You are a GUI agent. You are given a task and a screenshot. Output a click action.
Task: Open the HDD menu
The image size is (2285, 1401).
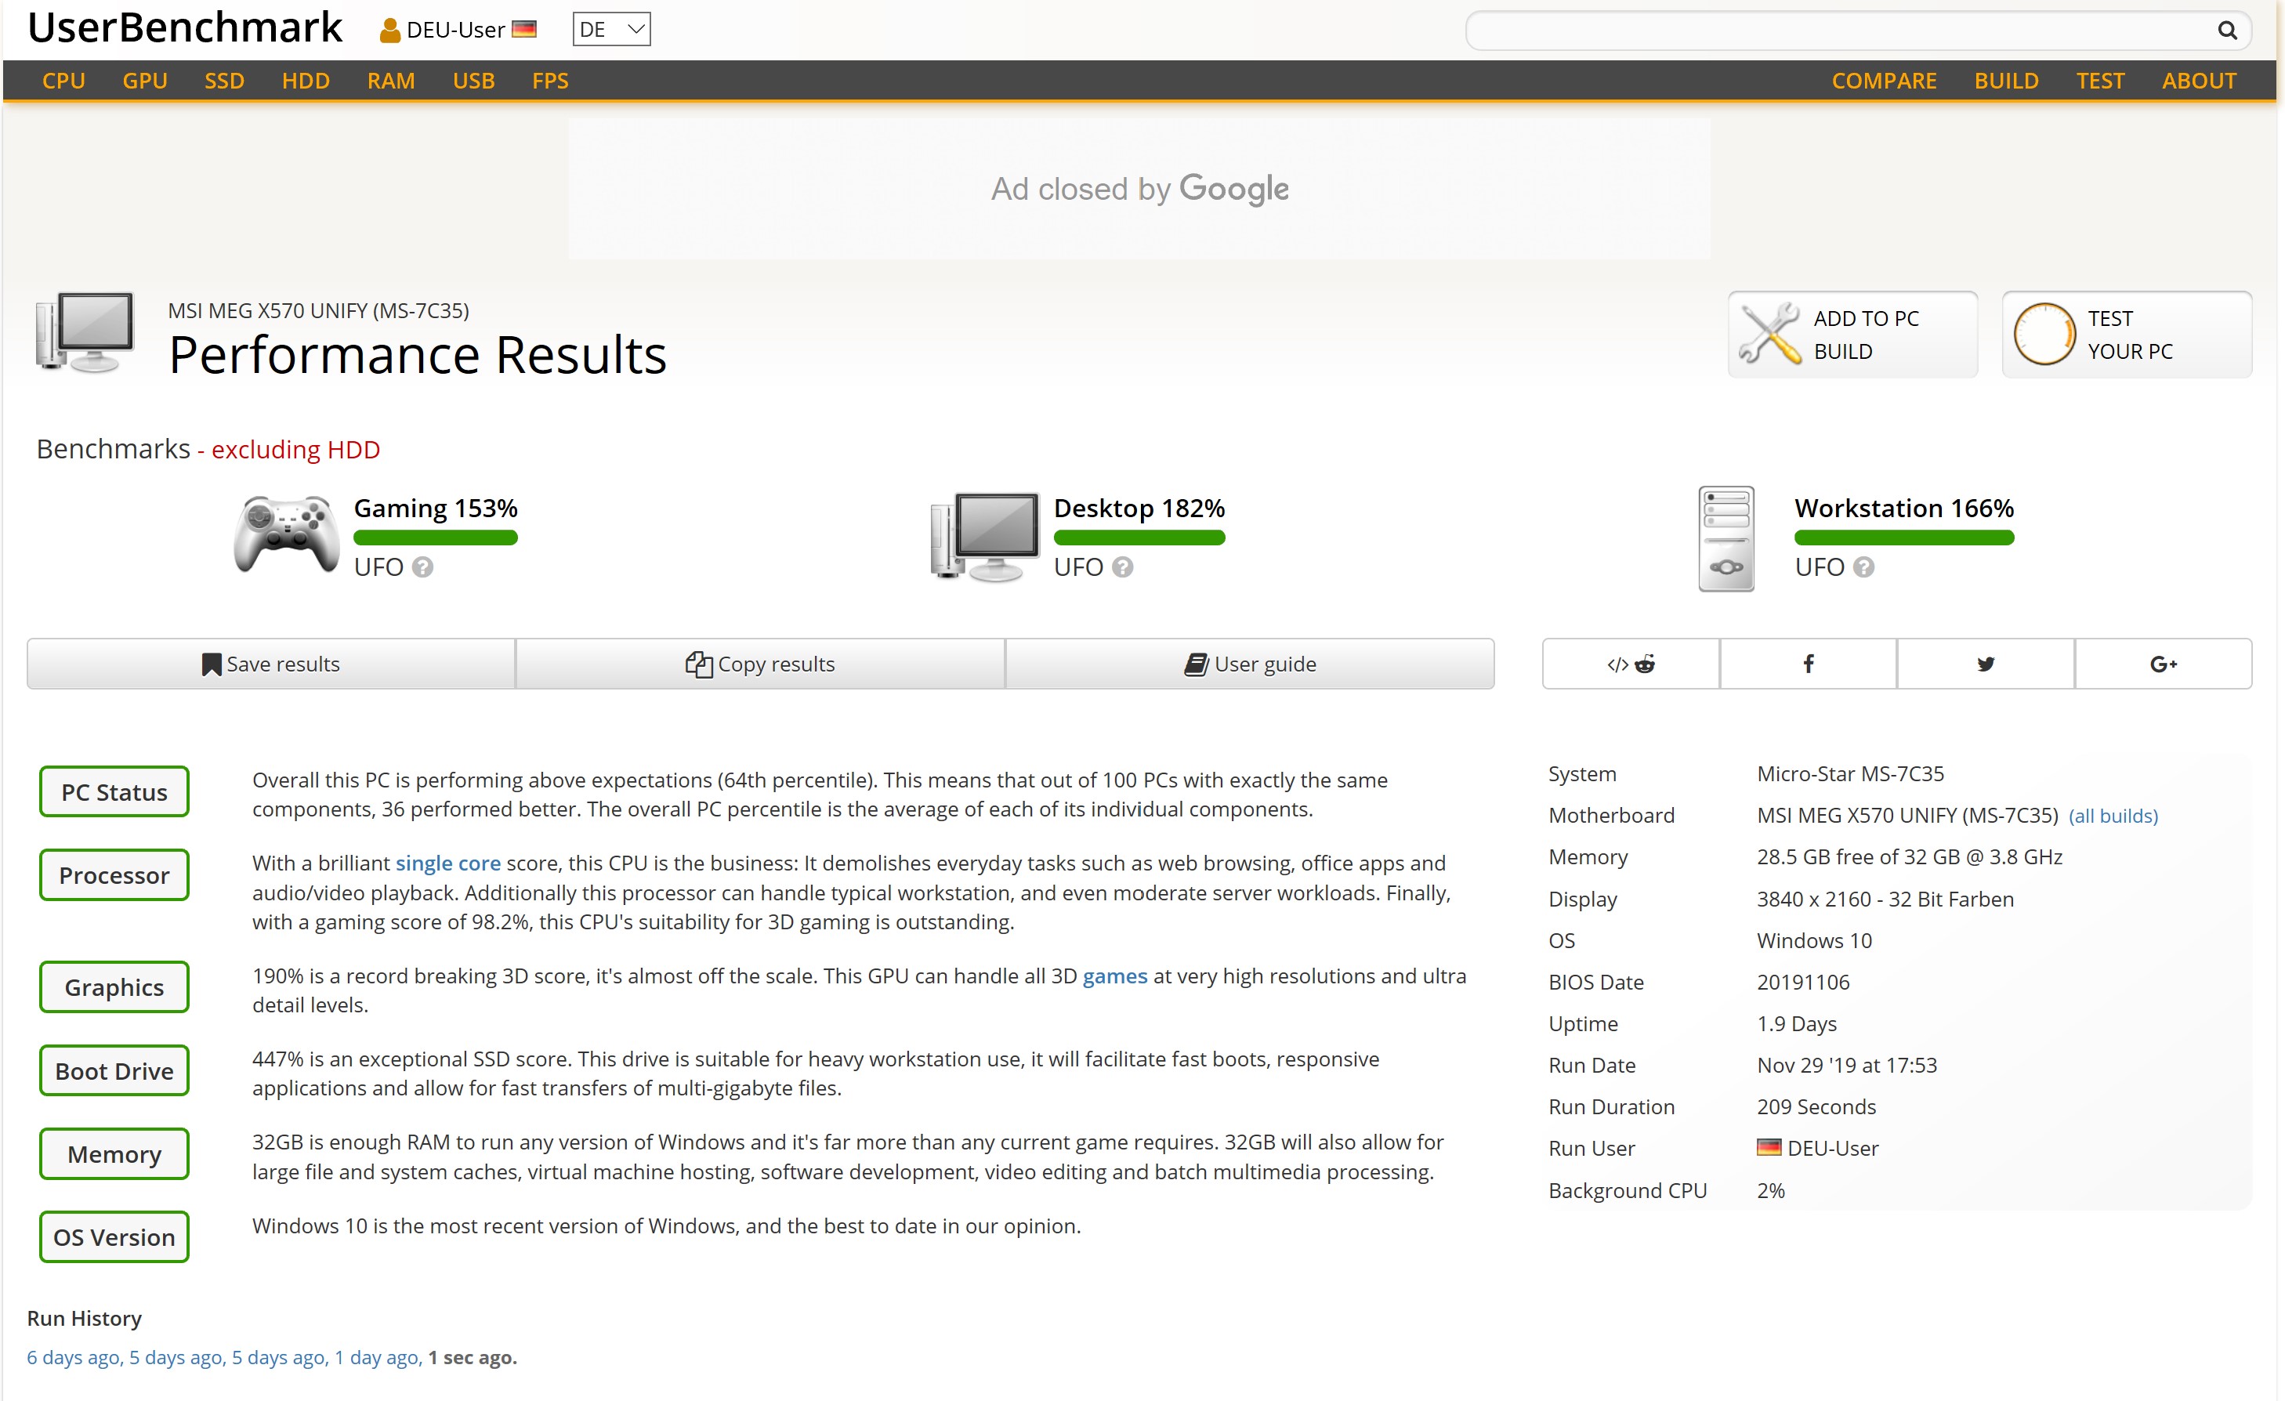(x=306, y=81)
